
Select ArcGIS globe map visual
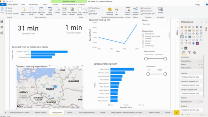click(193, 43)
